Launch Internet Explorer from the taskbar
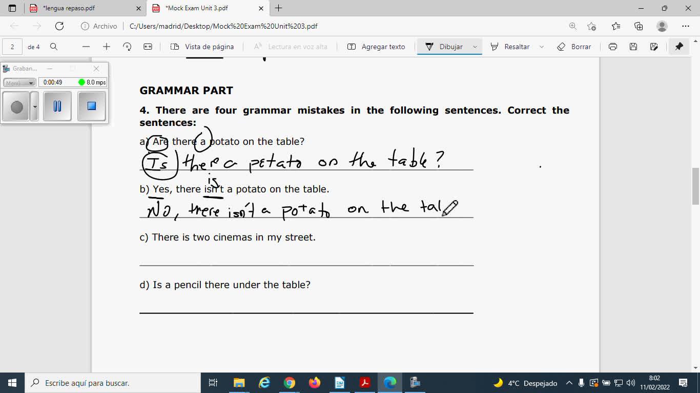700x393 pixels. pos(264,383)
